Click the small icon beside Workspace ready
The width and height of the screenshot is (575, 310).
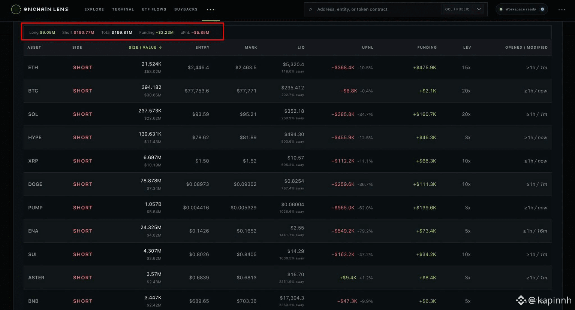coord(542,9)
